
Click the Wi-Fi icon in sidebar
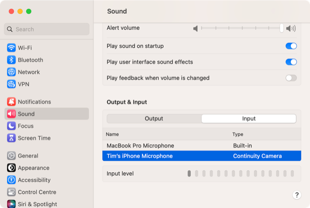[x=11, y=48]
